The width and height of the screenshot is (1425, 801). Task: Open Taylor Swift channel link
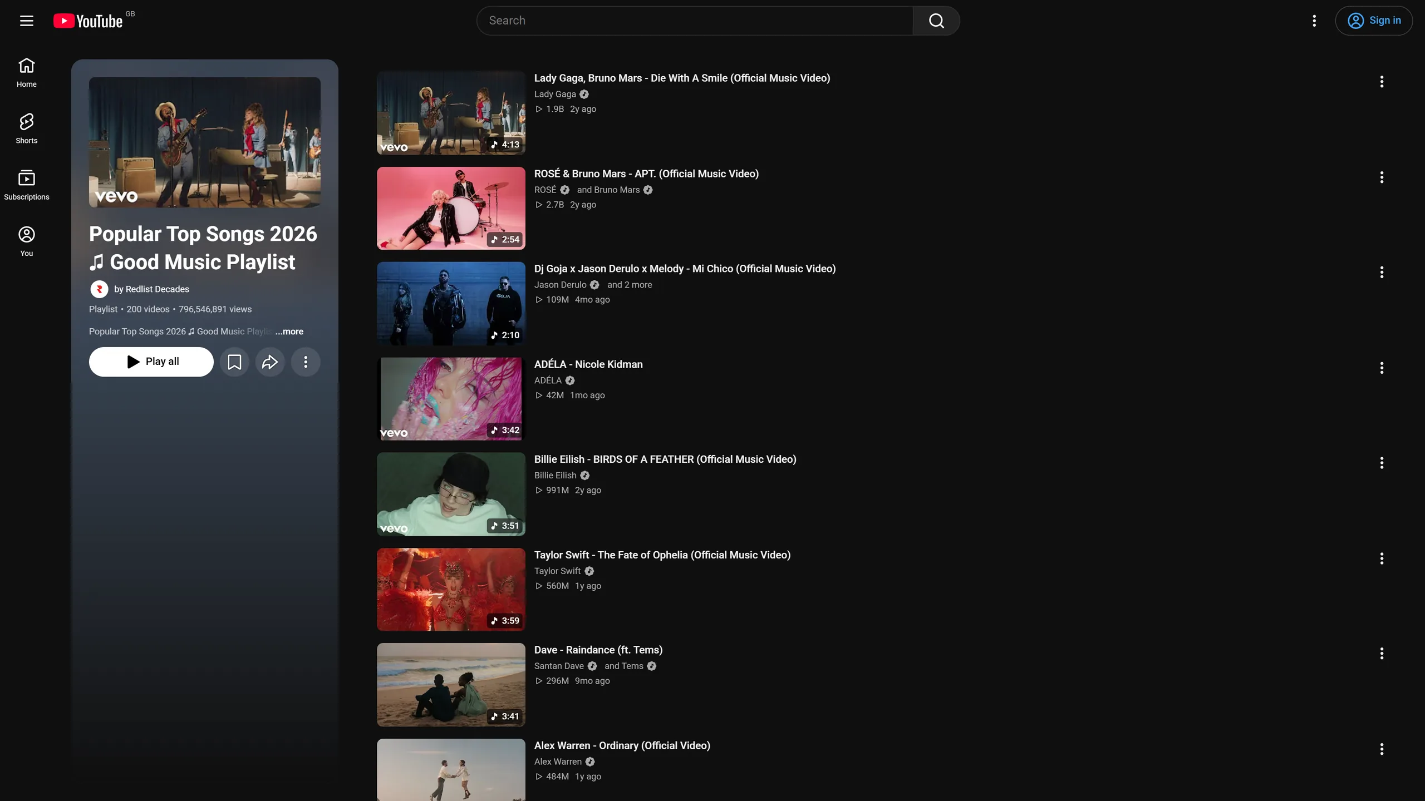pyautogui.click(x=557, y=571)
